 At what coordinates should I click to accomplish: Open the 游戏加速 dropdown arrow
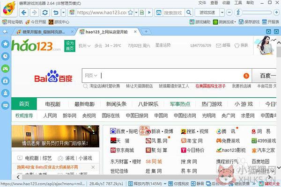click(222, 13)
